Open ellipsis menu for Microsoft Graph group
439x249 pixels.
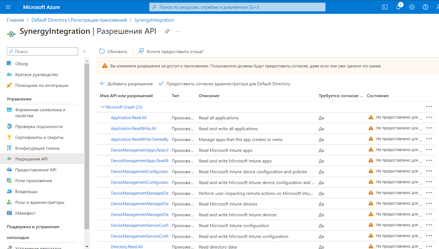(x=429, y=107)
